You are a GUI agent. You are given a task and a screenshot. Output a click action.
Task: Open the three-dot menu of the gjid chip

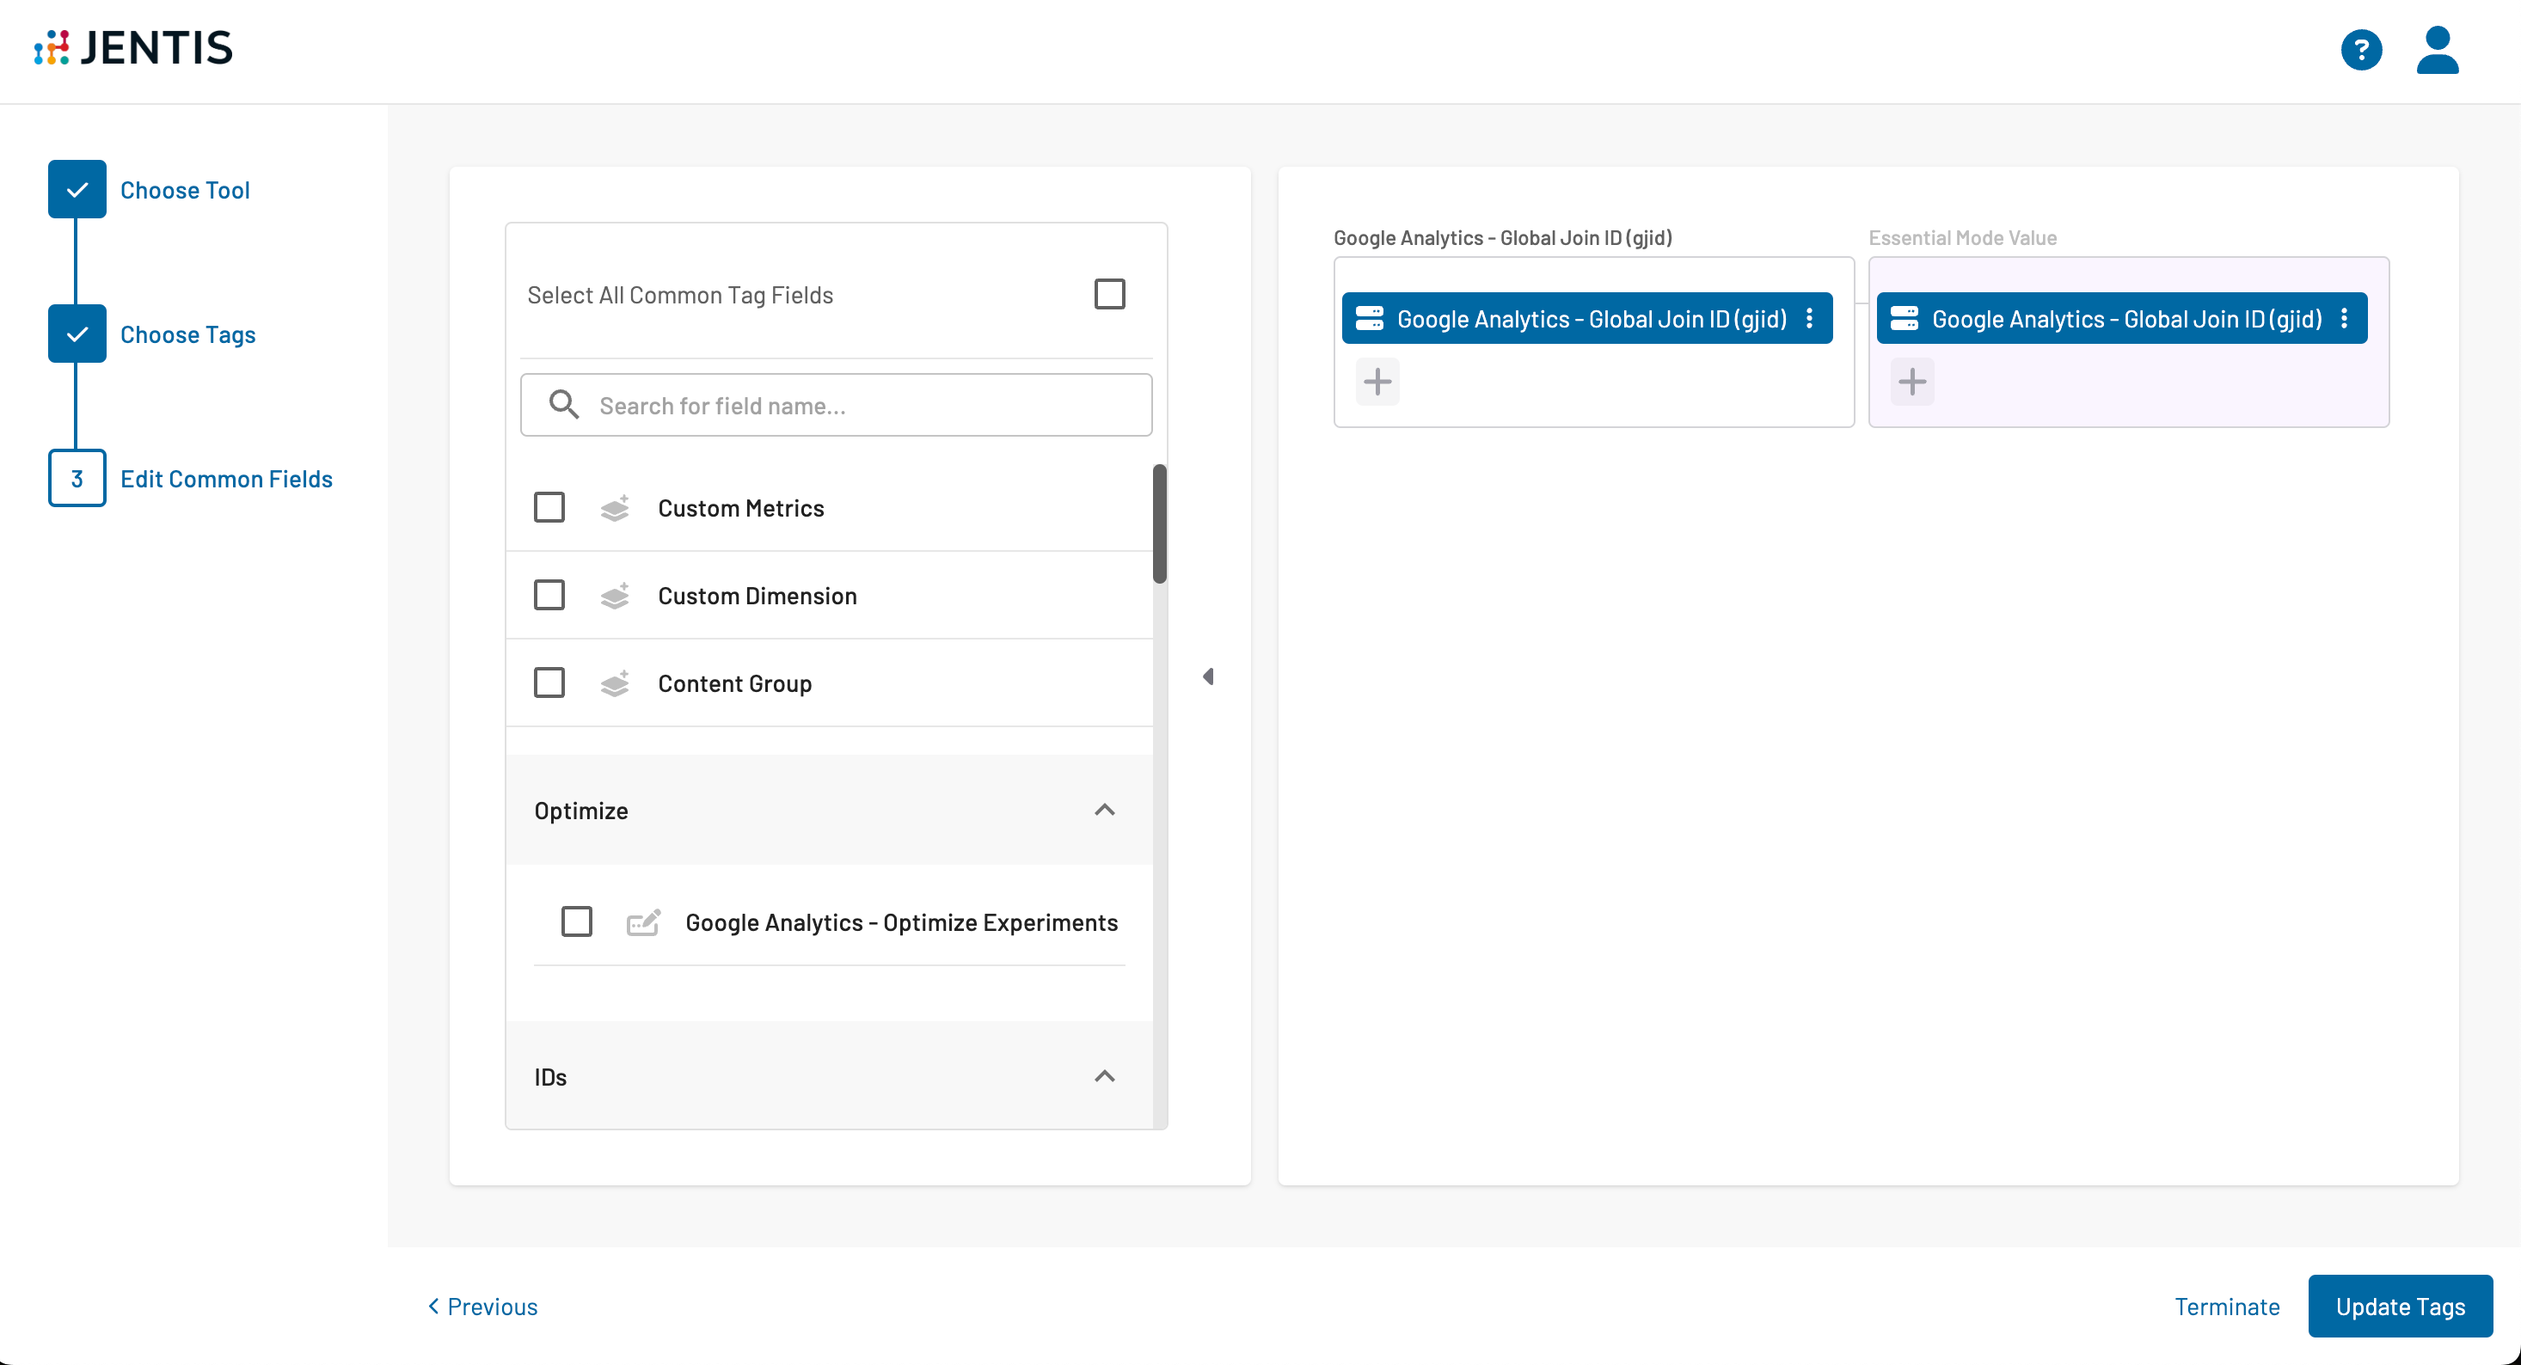point(1810,318)
